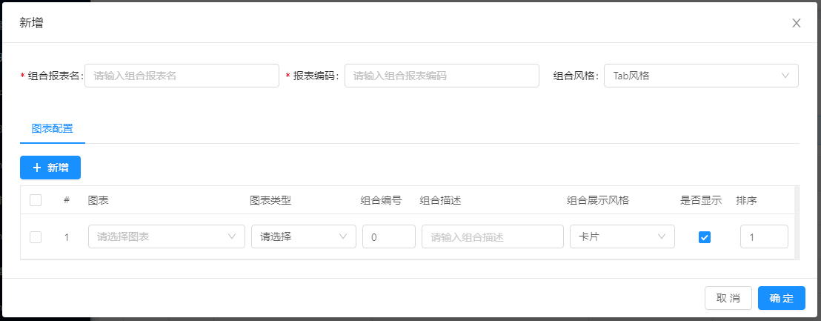Screen dimensions: 821x321
Task: Focus the 报表编码 input field
Action: point(441,76)
